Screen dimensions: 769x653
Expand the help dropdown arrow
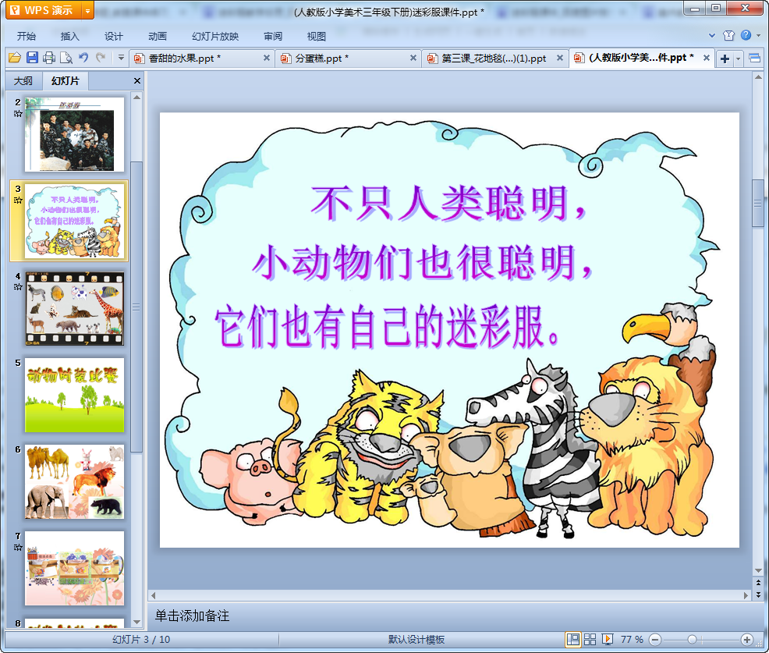(759, 35)
